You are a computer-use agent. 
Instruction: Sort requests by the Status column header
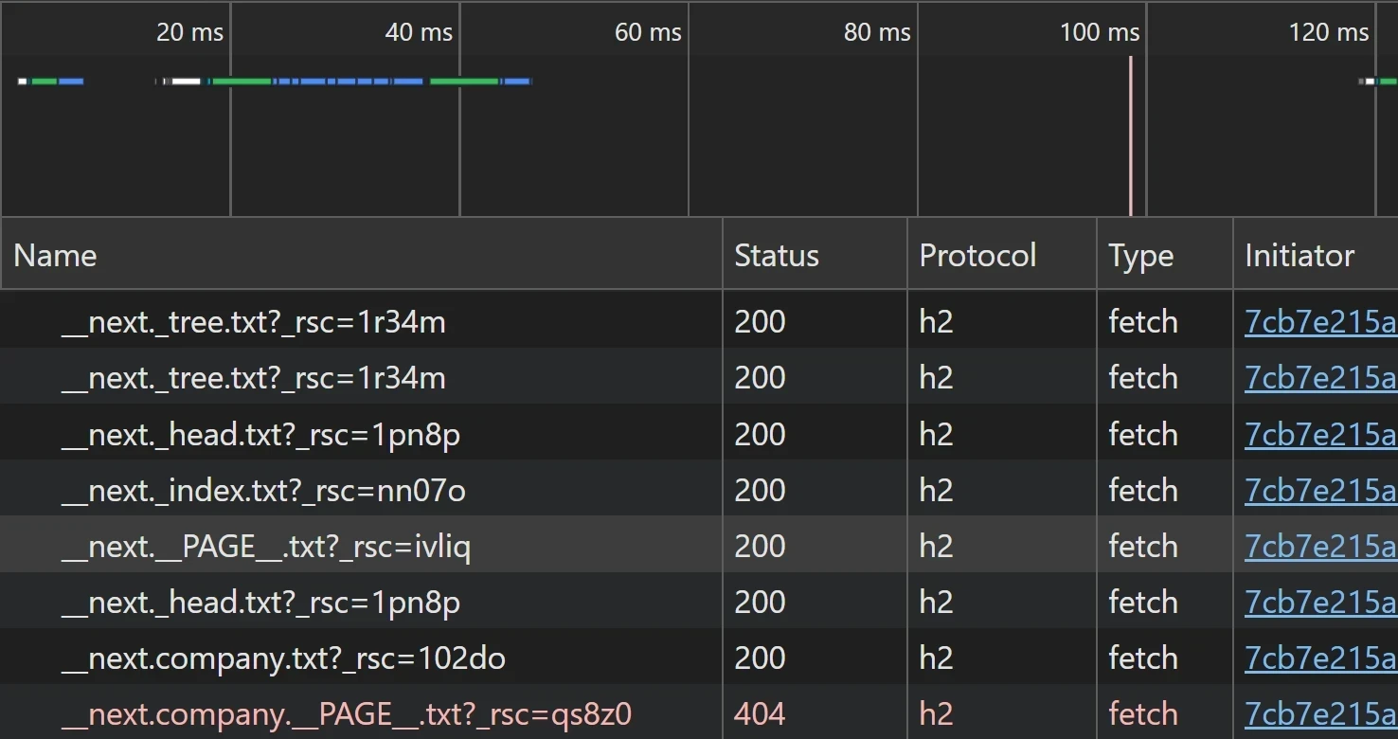pyautogui.click(x=776, y=256)
